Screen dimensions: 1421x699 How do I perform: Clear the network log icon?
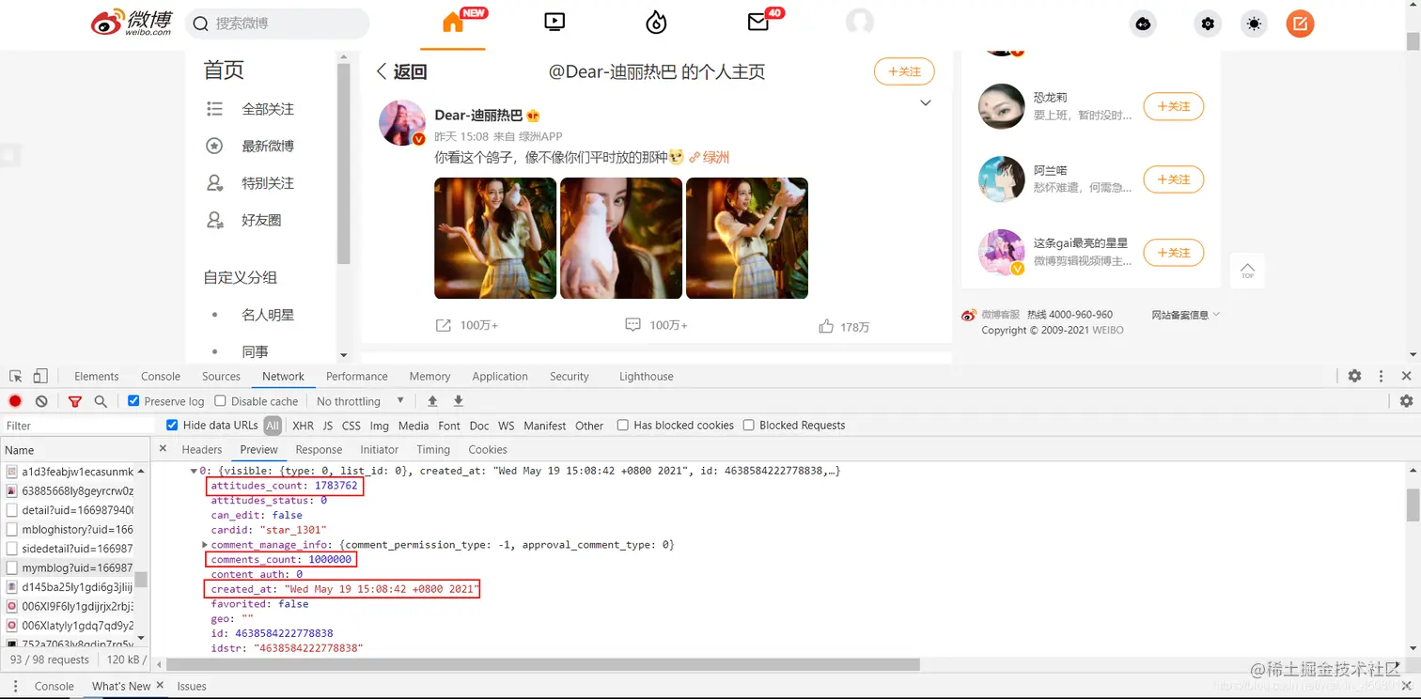point(41,401)
